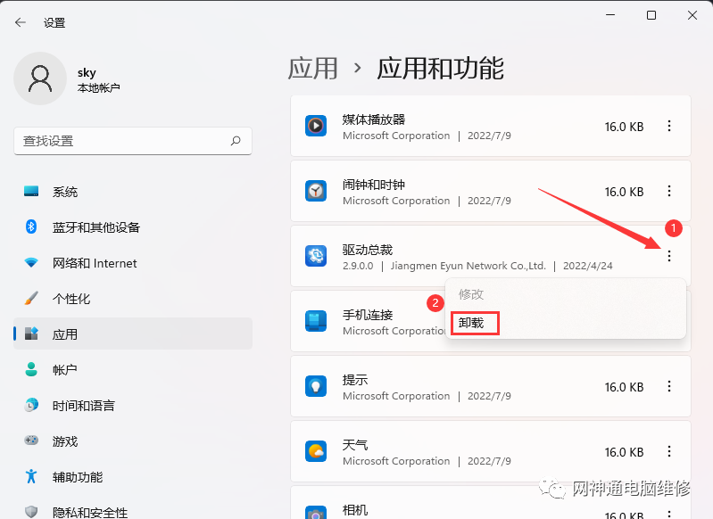Close the Settings window
713x519 pixels.
tap(692, 15)
